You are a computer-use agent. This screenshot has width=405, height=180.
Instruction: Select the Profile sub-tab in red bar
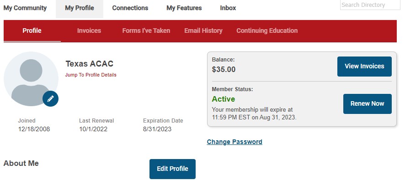(32, 31)
